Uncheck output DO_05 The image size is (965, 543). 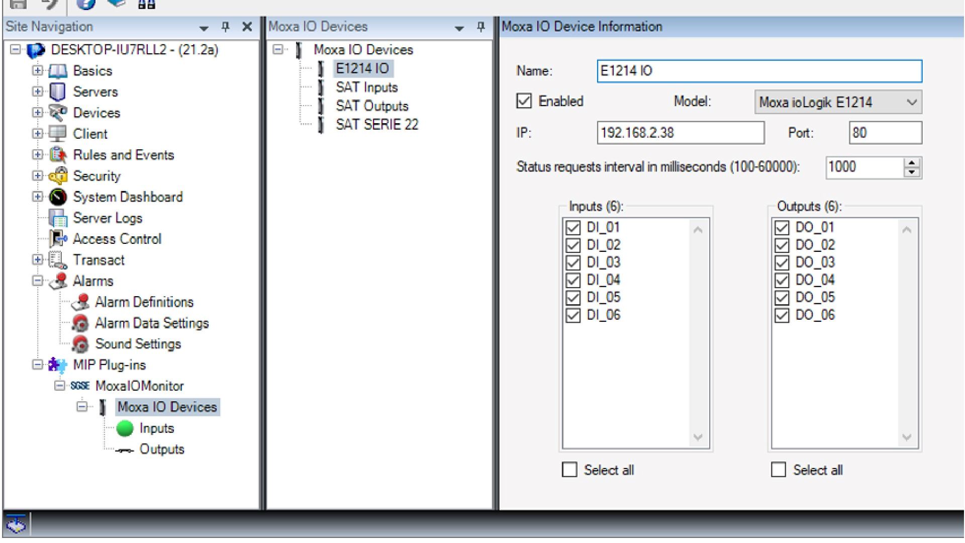click(782, 298)
